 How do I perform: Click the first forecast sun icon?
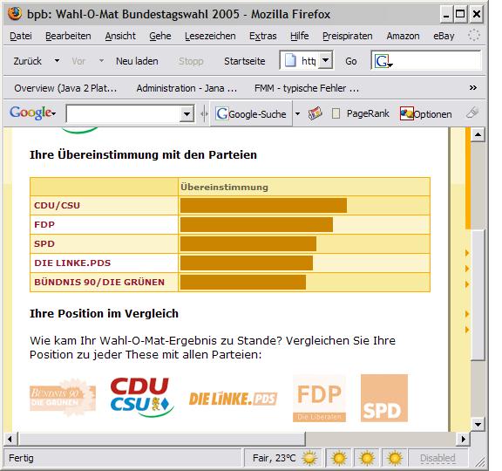[339, 458]
